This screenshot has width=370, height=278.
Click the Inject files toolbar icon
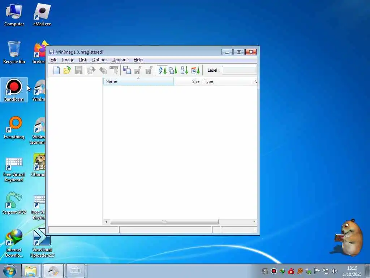click(127, 70)
